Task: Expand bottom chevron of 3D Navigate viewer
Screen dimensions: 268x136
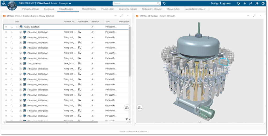Action: (200, 122)
